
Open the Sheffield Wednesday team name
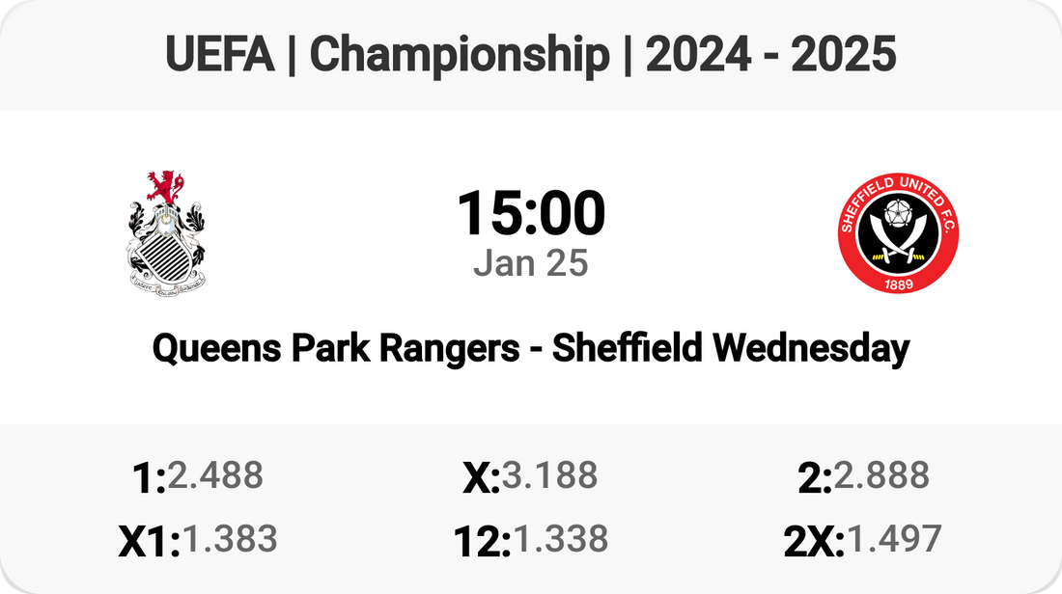(x=731, y=348)
